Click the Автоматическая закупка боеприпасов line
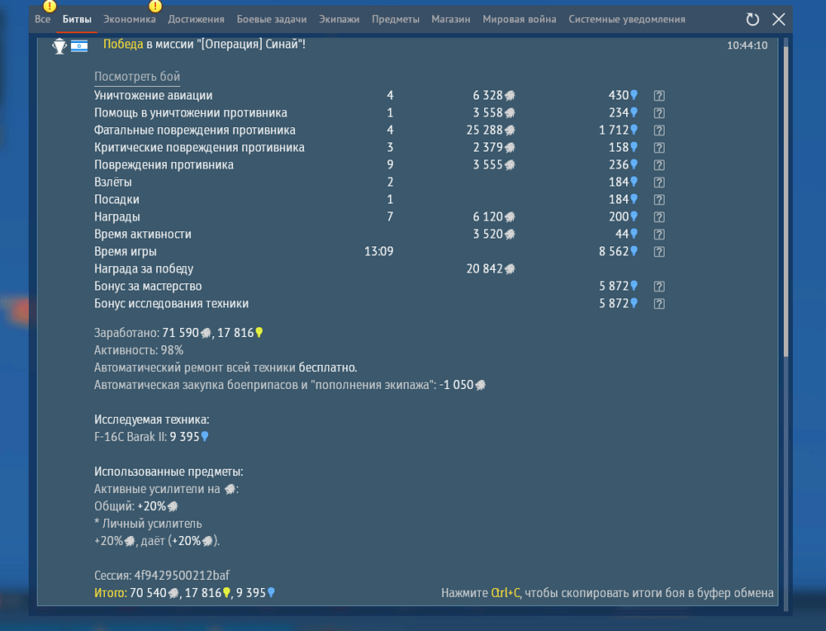Screen dimensions: 826x631 (290, 385)
